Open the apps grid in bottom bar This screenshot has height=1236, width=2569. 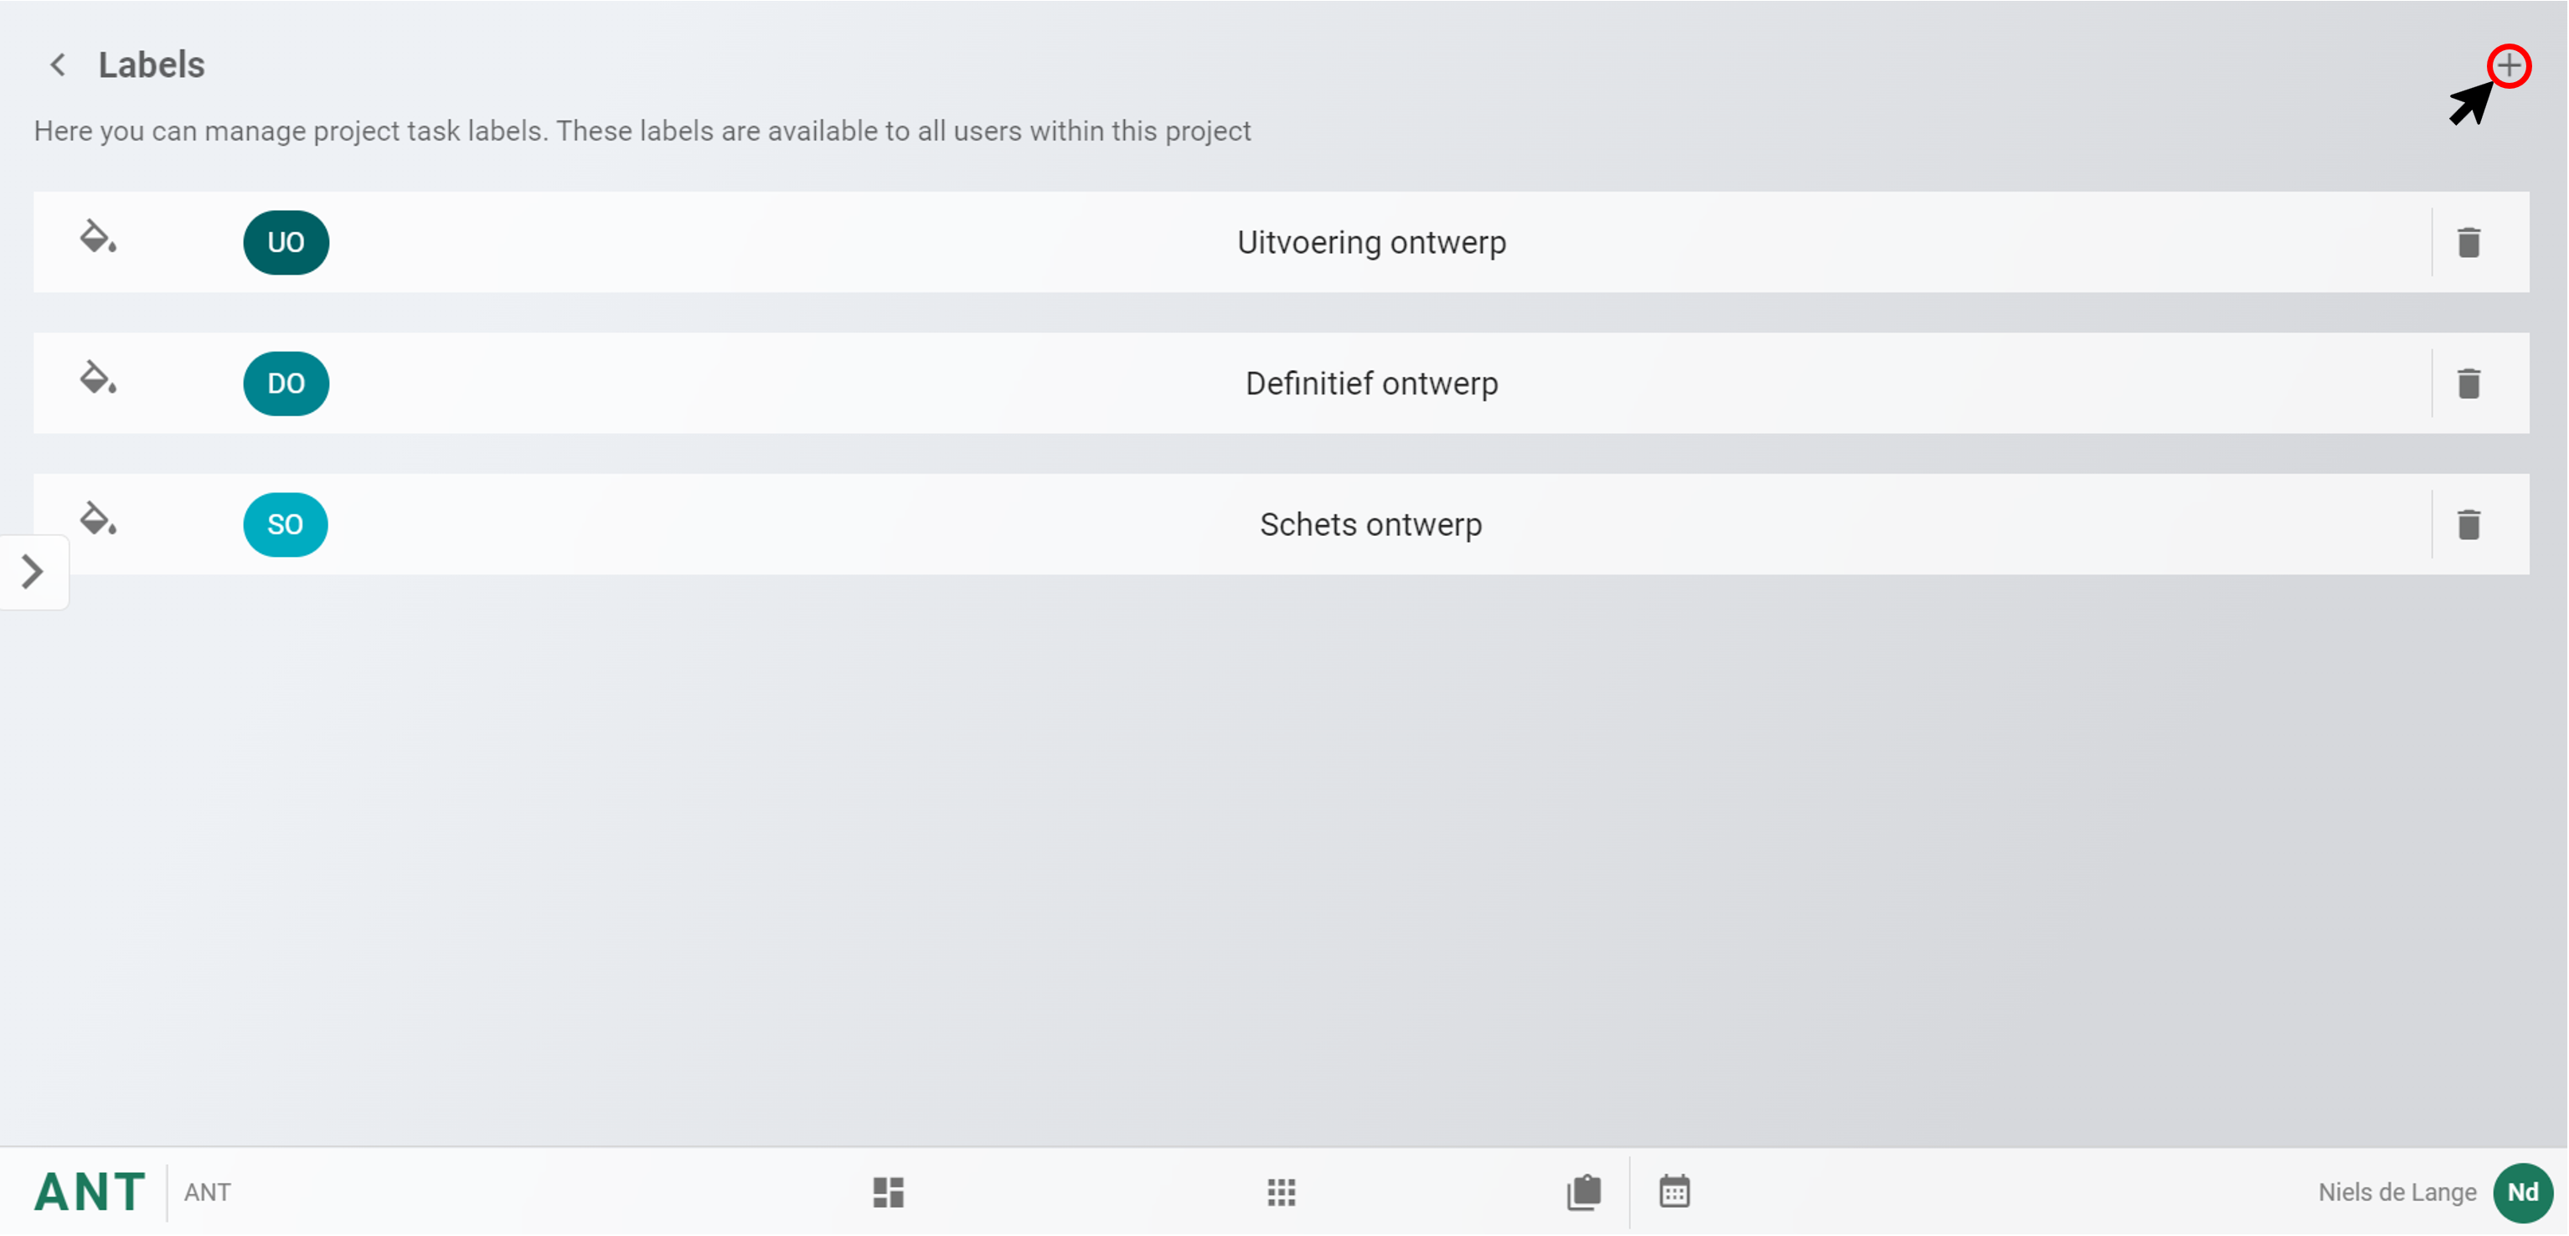tap(1282, 1192)
